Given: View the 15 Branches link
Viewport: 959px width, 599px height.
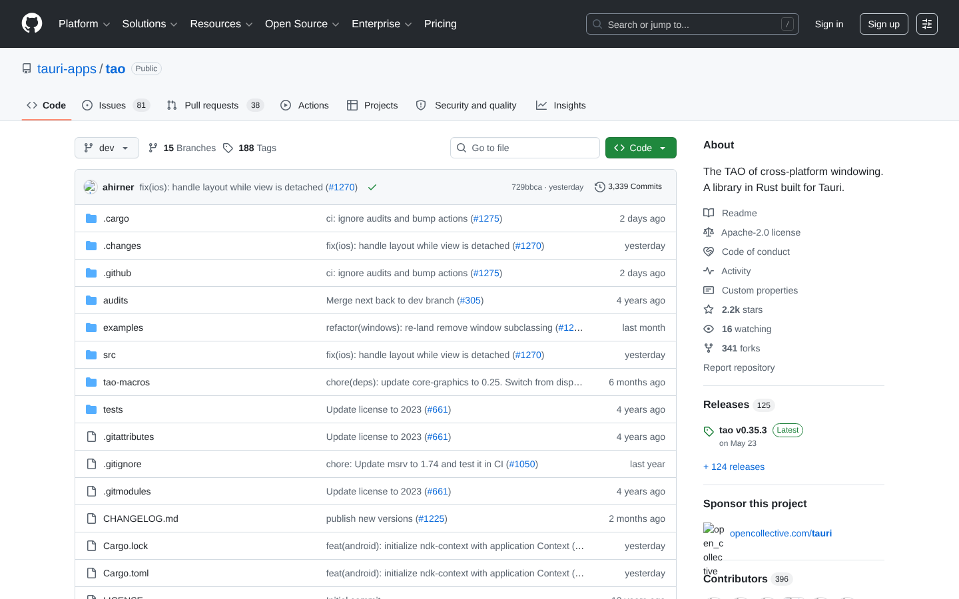Looking at the screenshot, I should (182, 148).
